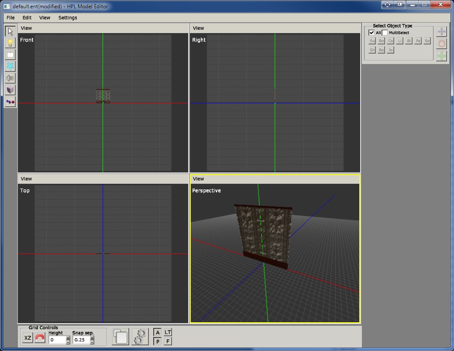Uncheck the All object type checkbox
Screen dimensions: 454x351
[x=372, y=33]
